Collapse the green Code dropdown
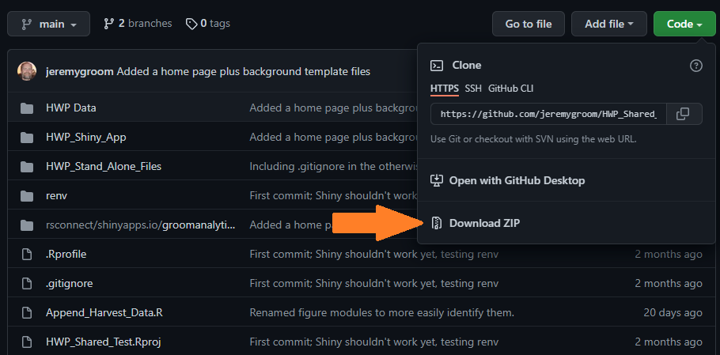 (684, 24)
